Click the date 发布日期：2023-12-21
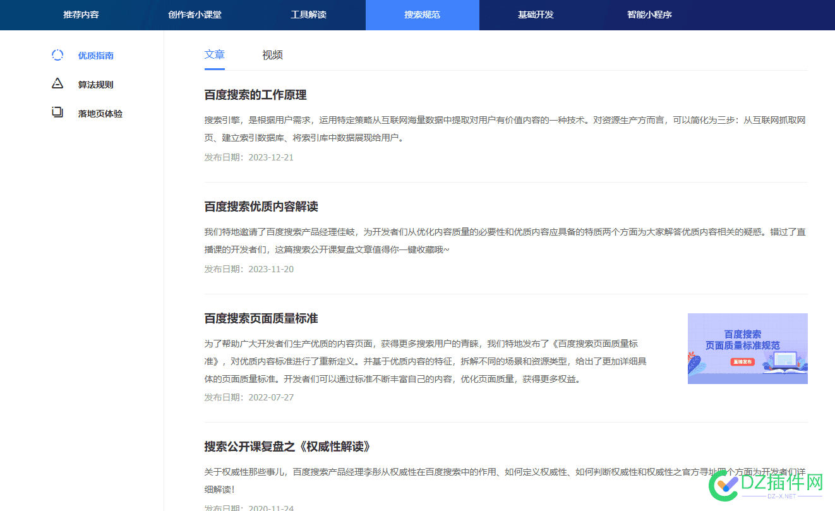The image size is (835, 511). (x=249, y=157)
